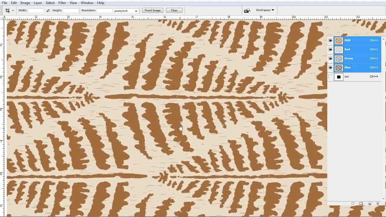Open the Workspace dropdown menu
The height and width of the screenshot is (217, 386).
click(x=265, y=10)
